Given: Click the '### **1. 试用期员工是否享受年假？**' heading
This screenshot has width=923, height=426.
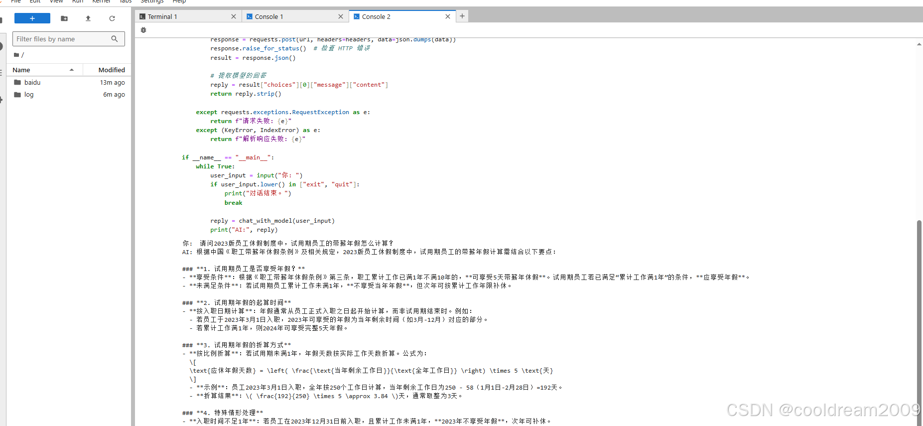Looking at the screenshot, I should (244, 269).
